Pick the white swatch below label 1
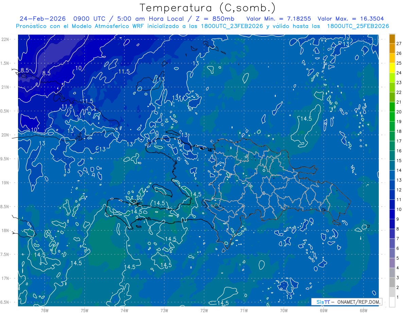The image size is (408, 315). tap(392, 302)
